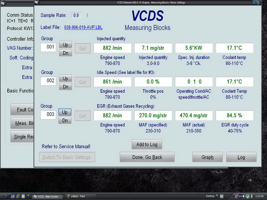Image resolution: width=267 pixels, height=200 pixels.
Task: Open the Graph view button
Action: pos(207,157)
